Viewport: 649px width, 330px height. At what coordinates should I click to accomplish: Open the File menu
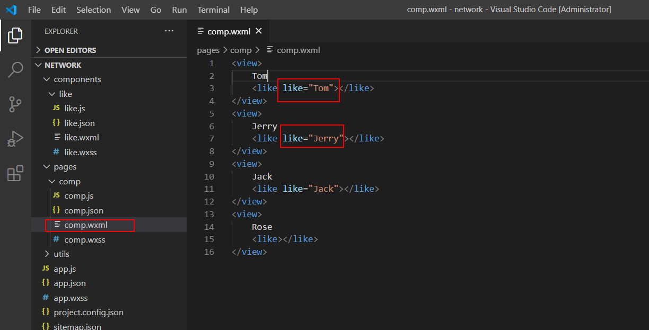pyautogui.click(x=34, y=10)
